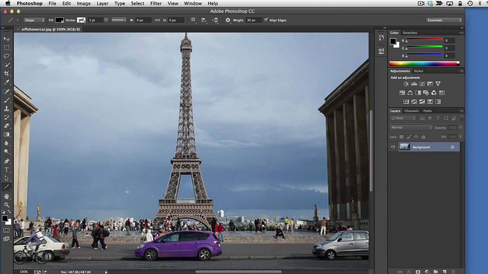Open the Apple menu

(x=8, y=3)
